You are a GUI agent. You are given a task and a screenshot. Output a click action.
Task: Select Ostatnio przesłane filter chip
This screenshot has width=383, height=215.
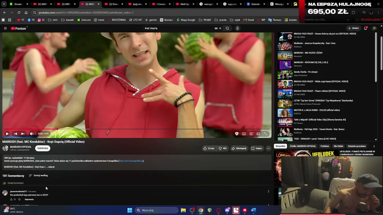tap(357, 146)
